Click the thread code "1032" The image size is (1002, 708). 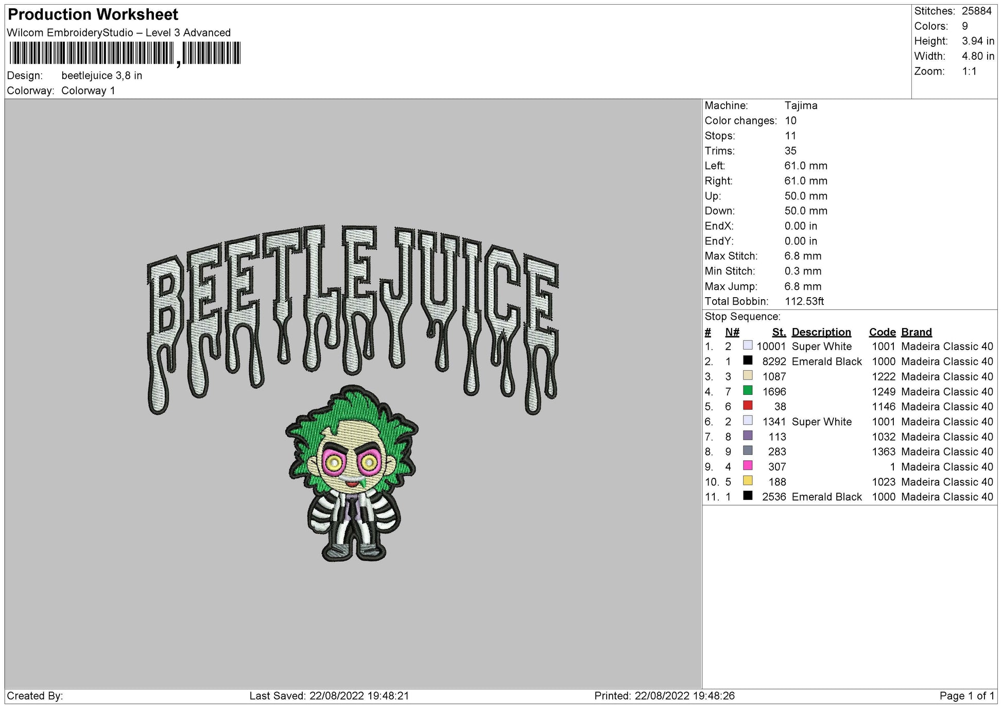coord(884,437)
